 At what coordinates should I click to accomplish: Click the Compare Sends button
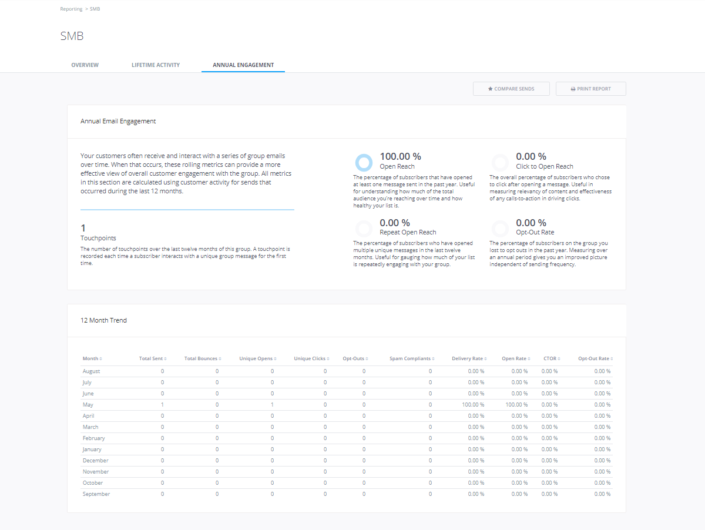tap(511, 89)
